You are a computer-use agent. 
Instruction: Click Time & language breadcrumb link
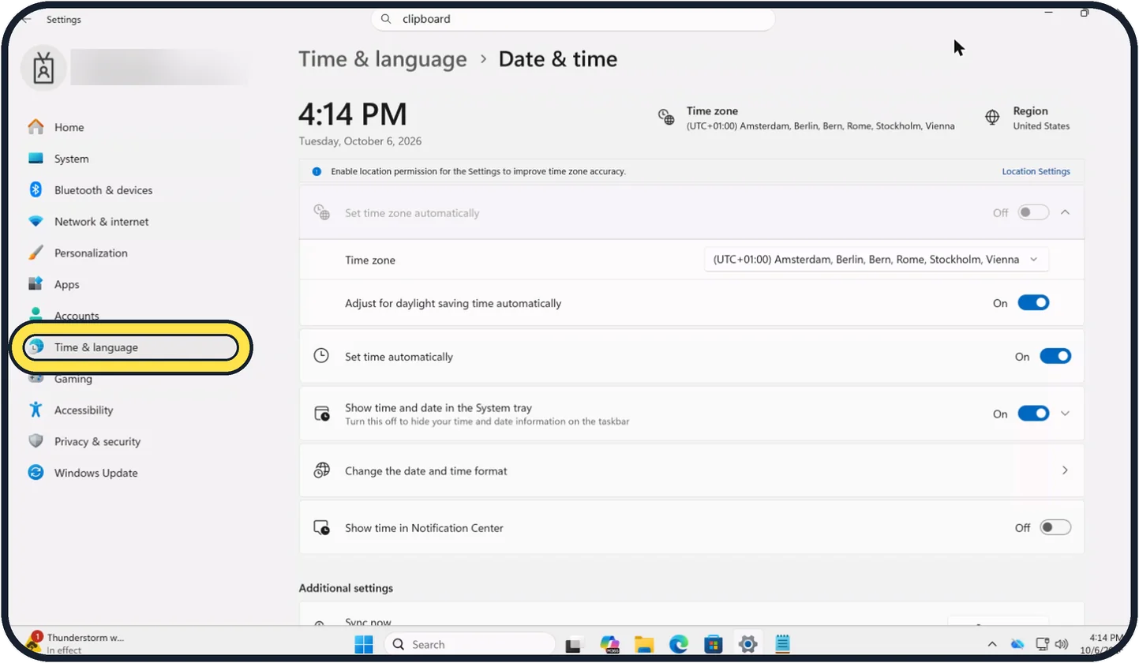pos(383,59)
